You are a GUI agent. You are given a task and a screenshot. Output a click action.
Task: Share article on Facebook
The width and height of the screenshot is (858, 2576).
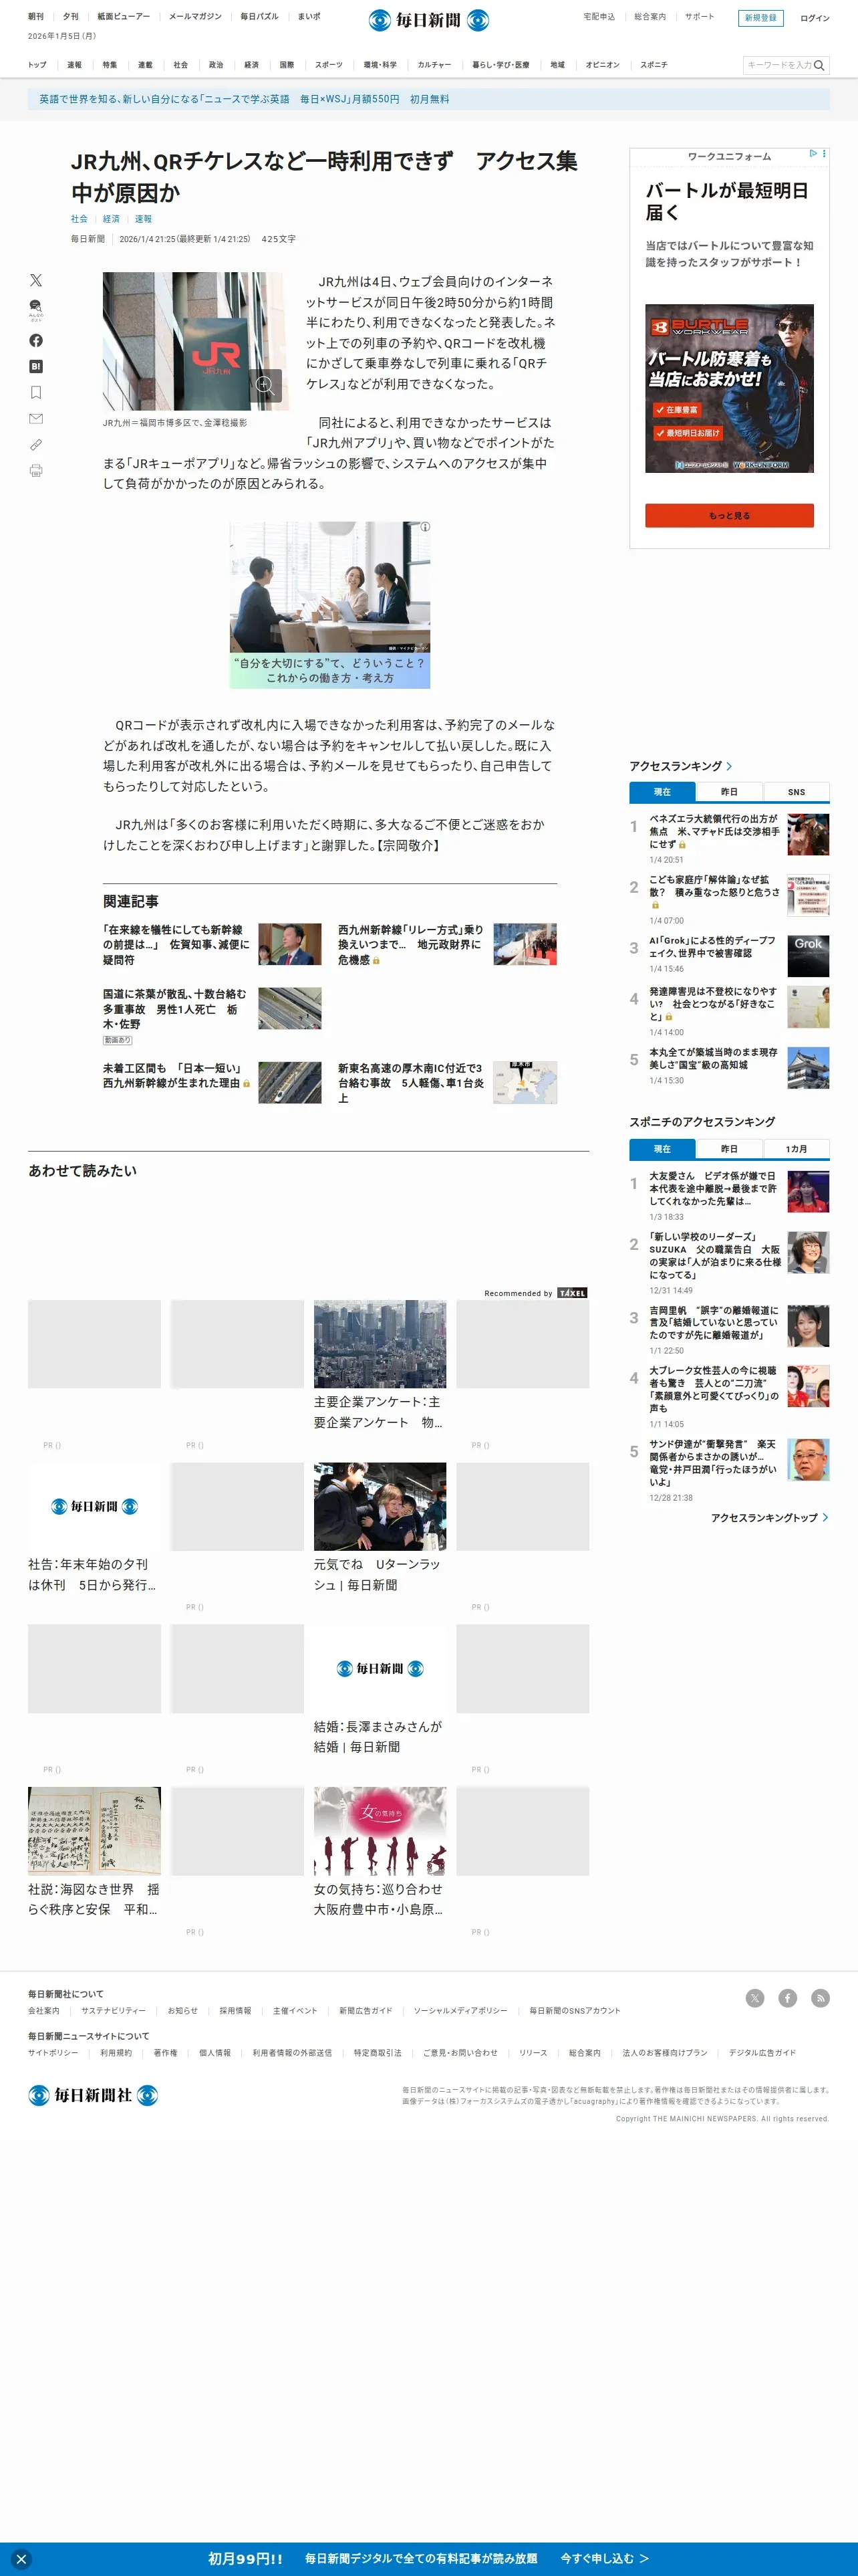pyautogui.click(x=36, y=340)
